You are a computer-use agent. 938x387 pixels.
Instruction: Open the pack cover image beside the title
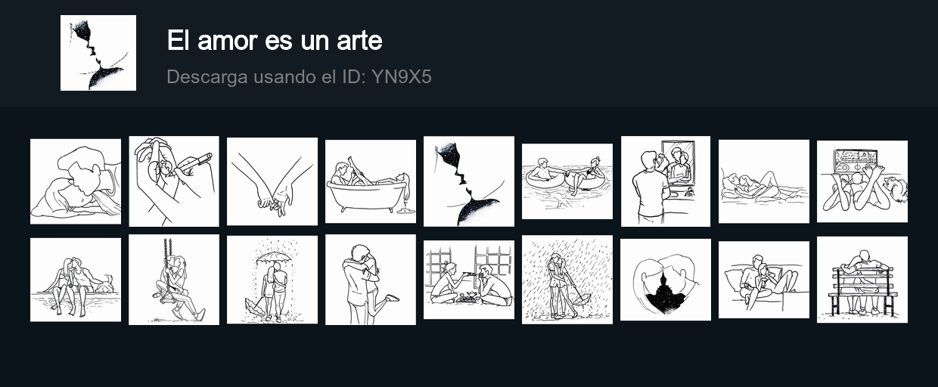[98, 53]
